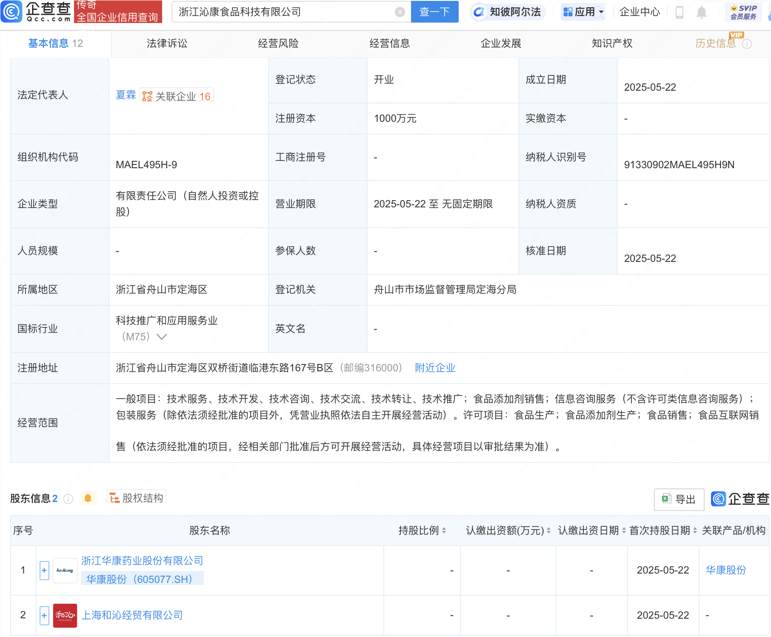The width and height of the screenshot is (771, 637).
Task: Select registration status 开业
Action: 384,80
